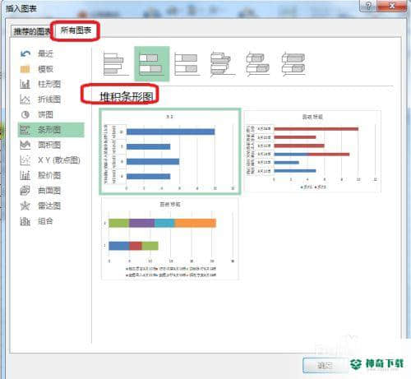The image size is (411, 379).
Task: Choose the 3-D stacked bar subtype icon
Action: tap(258, 64)
